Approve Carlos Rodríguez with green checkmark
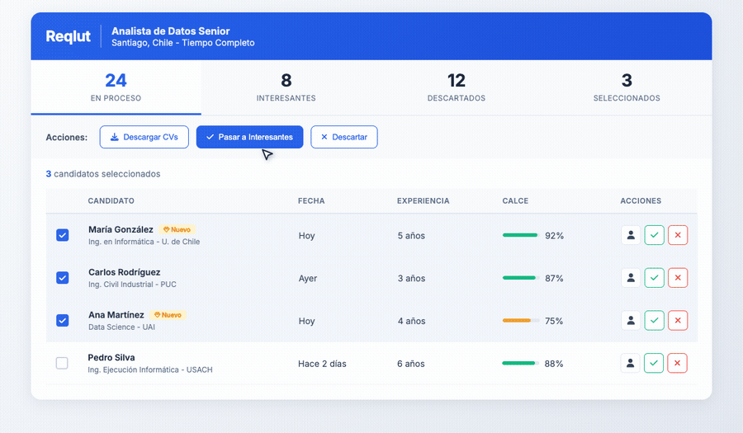 coord(654,278)
